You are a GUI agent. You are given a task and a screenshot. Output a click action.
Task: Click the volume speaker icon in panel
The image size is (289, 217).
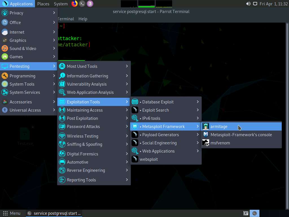coord(248,4)
